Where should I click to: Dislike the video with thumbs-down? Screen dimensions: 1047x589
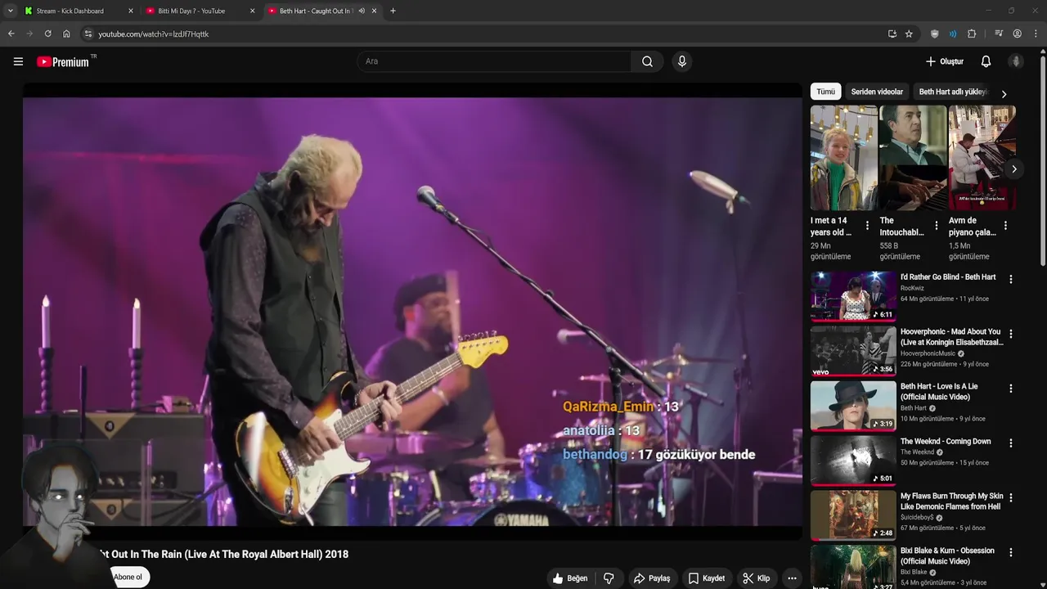click(x=609, y=578)
